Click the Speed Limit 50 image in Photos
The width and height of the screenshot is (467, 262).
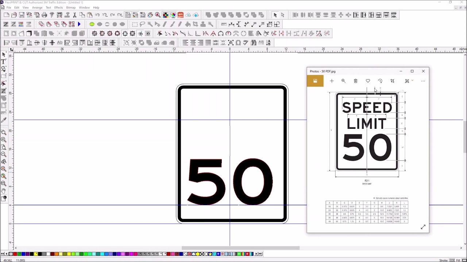367,132
